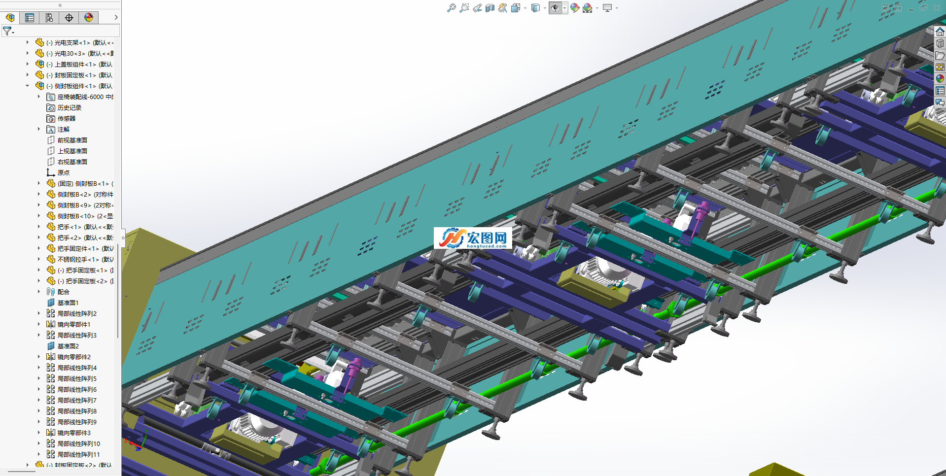946x476 pixels.
Task: Click the Previous View icon
Action: [477, 8]
